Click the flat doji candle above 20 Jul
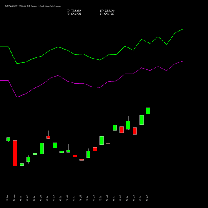 [x=108, y=144]
